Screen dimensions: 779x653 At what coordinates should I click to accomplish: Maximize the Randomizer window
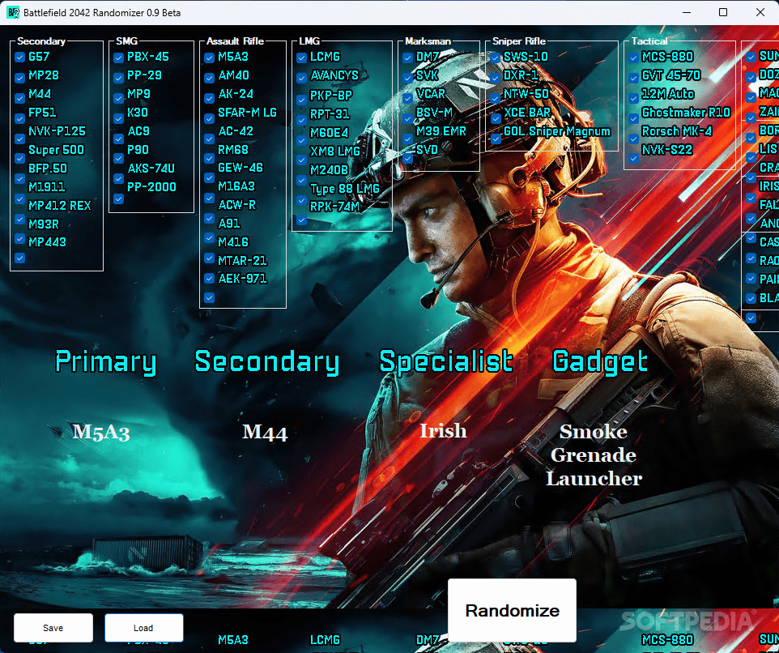(723, 12)
